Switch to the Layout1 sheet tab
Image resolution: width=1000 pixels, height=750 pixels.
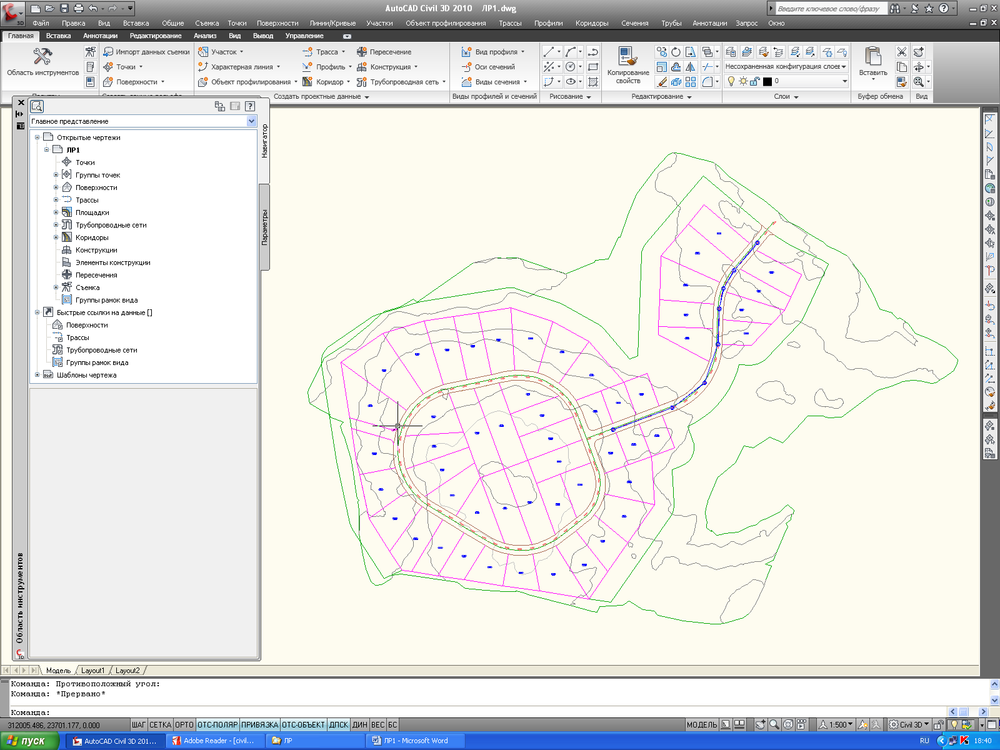point(92,671)
